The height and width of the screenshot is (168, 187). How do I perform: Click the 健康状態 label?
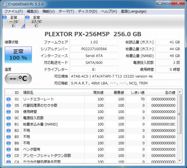pyautogui.click(x=12, y=42)
